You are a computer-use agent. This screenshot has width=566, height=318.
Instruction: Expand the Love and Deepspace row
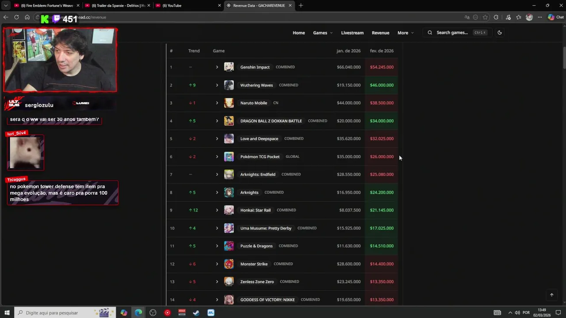[x=217, y=139]
